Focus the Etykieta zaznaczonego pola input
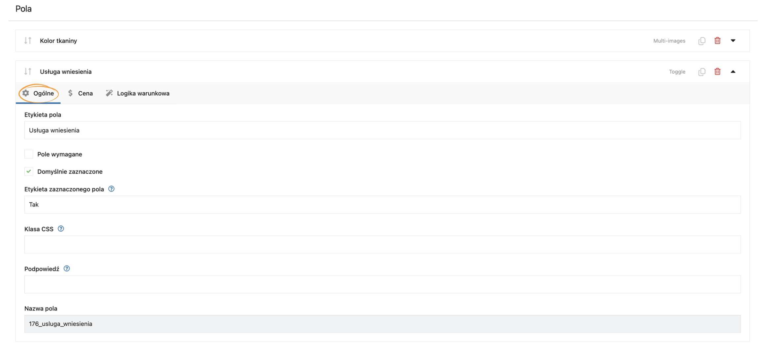 click(x=382, y=205)
